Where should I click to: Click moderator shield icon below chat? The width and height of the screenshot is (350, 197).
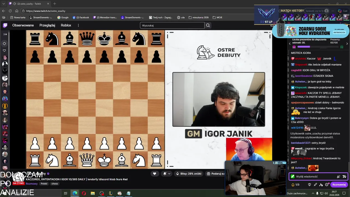coord(310,185)
